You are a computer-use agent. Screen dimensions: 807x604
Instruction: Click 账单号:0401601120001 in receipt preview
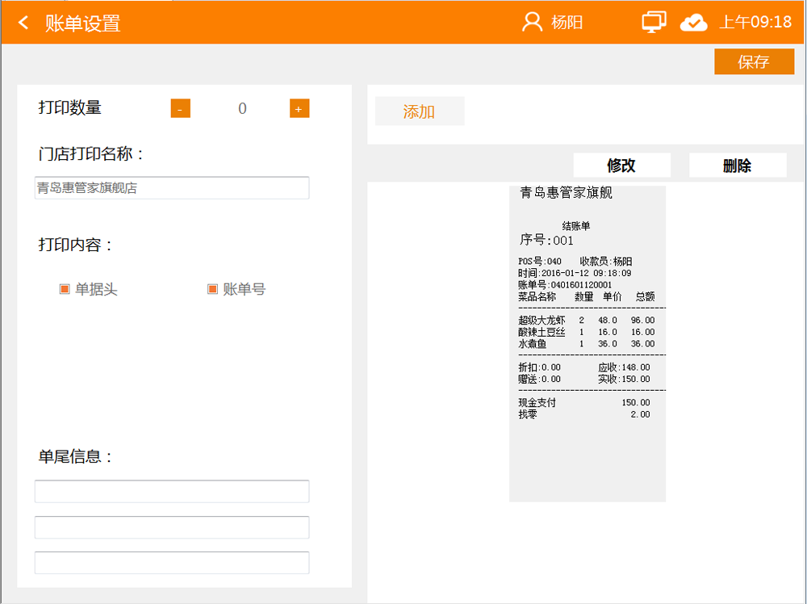point(565,285)
